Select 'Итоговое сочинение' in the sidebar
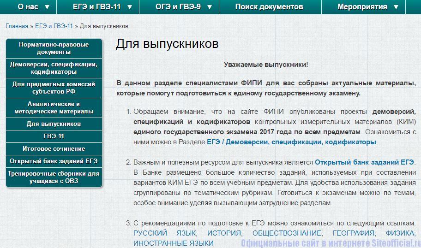Screen dimensions: 421x248 pos(54,149)
